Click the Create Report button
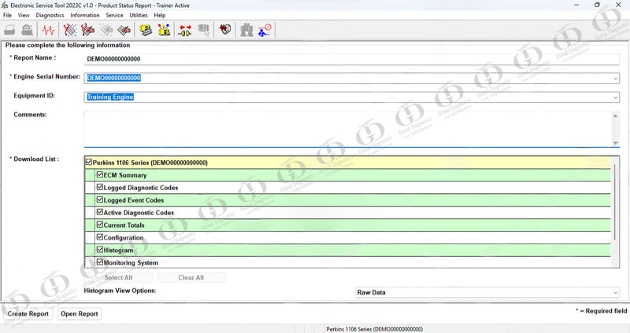630x333 pixels. coord(28,313)
